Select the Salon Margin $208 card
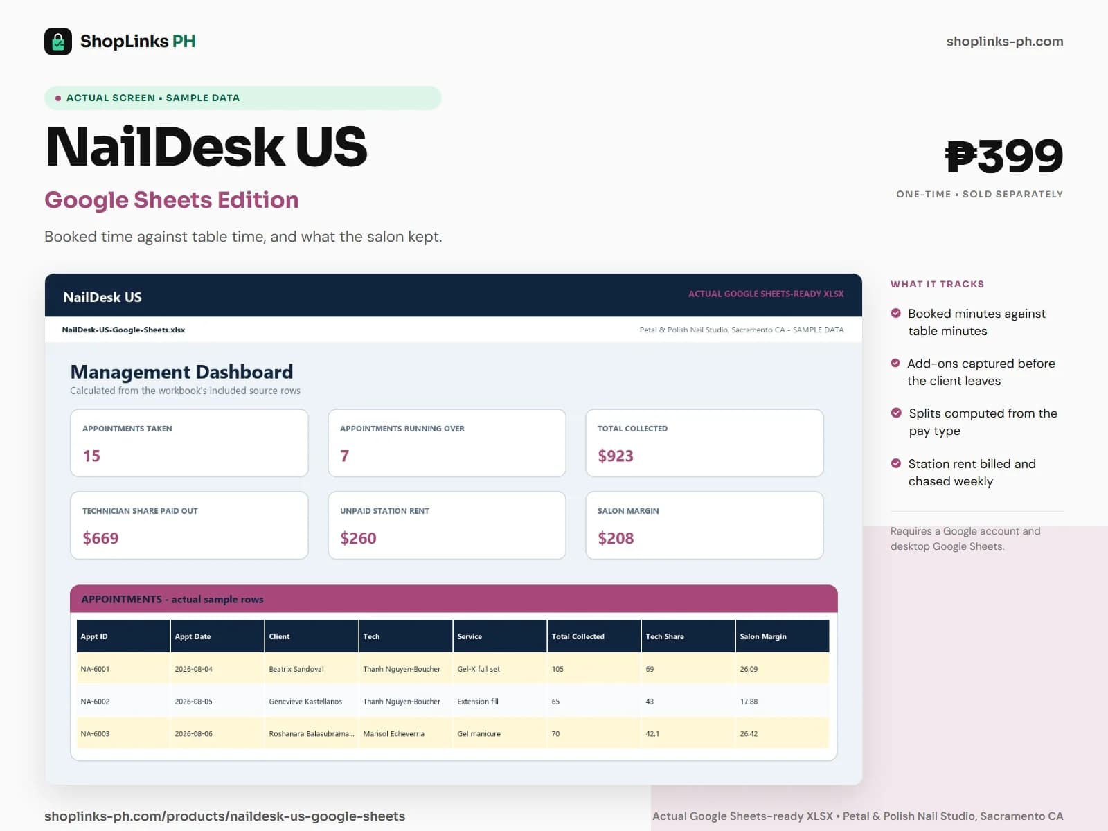The width and height of the screenshot is (1108, 831). [x=704, y=526]
